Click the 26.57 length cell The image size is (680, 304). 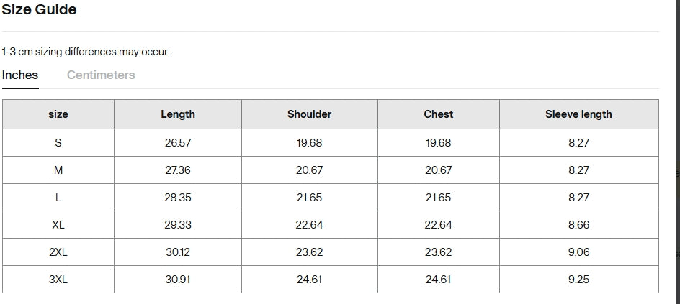[178, 143]
